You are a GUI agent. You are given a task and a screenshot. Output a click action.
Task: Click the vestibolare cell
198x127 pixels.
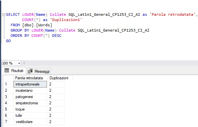point(30,122)
